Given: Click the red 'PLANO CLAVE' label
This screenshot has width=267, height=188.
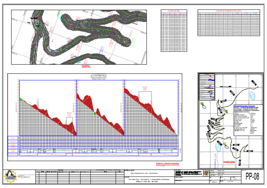Looking at the screenshot, I should click(x=229, y=162).
